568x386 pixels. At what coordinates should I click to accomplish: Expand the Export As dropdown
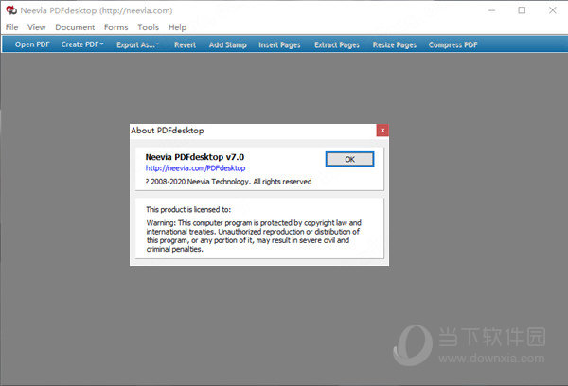pyautogui.click(x=138, y=44)
